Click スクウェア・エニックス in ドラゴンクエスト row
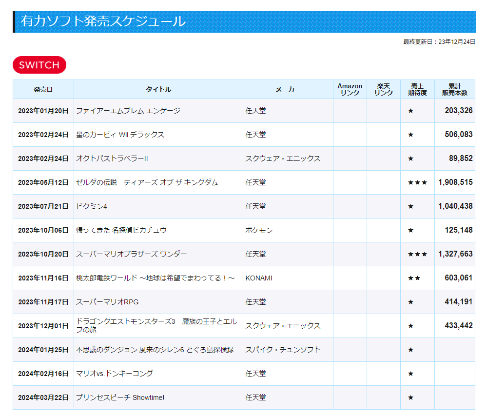Screen dimensions: 487x417 283,326
